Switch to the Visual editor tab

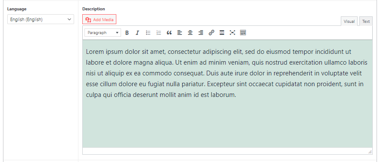(349, 22)
